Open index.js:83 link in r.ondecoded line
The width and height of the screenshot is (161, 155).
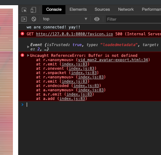pos(86,86)
